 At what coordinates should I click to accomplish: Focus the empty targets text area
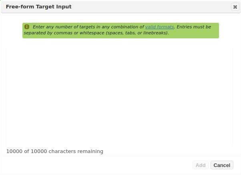point(119,96)
